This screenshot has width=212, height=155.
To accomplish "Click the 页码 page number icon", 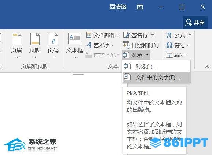I will coord(53,39).
